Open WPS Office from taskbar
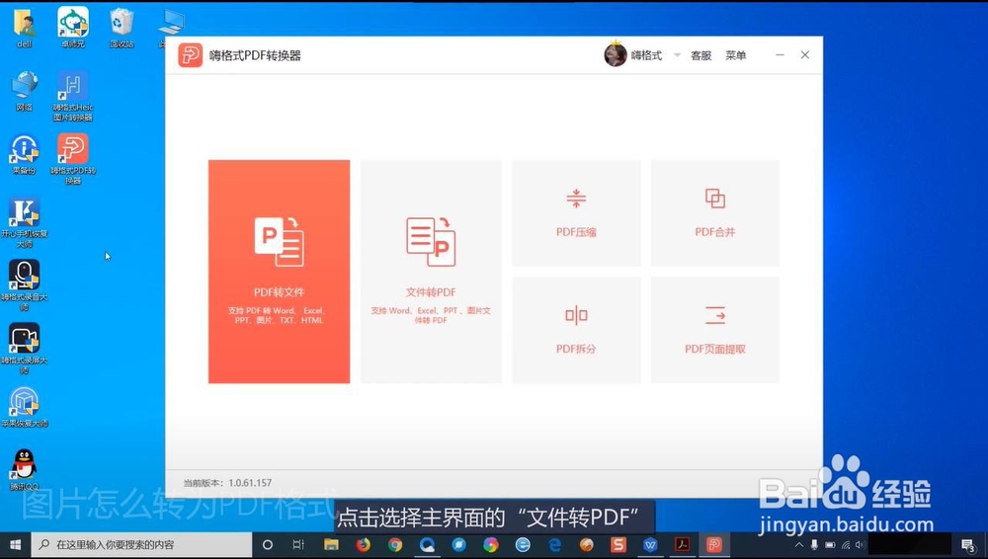 650,544
